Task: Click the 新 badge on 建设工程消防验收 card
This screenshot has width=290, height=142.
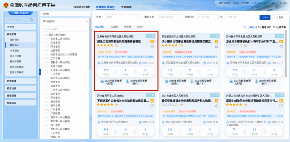Action: (x=152, y=42)
